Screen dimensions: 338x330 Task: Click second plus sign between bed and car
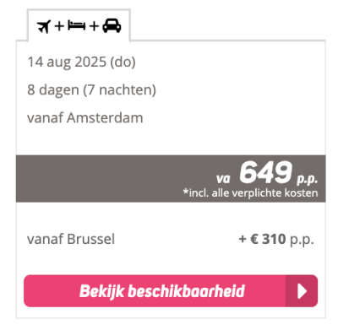(94, 26)
